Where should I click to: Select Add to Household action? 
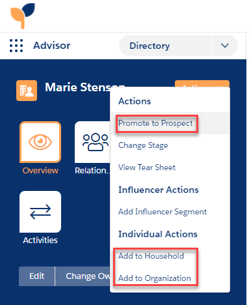tap(151, 256)
